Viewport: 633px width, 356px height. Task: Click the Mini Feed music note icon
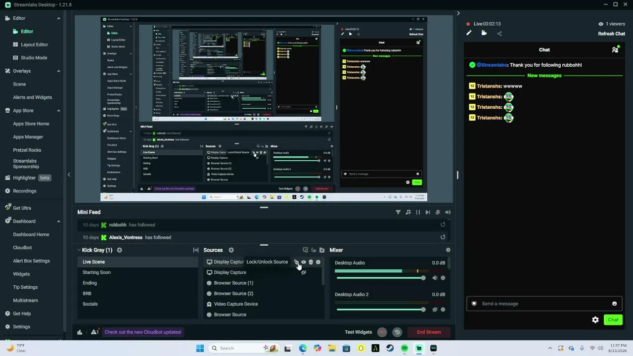pos(408,212)
